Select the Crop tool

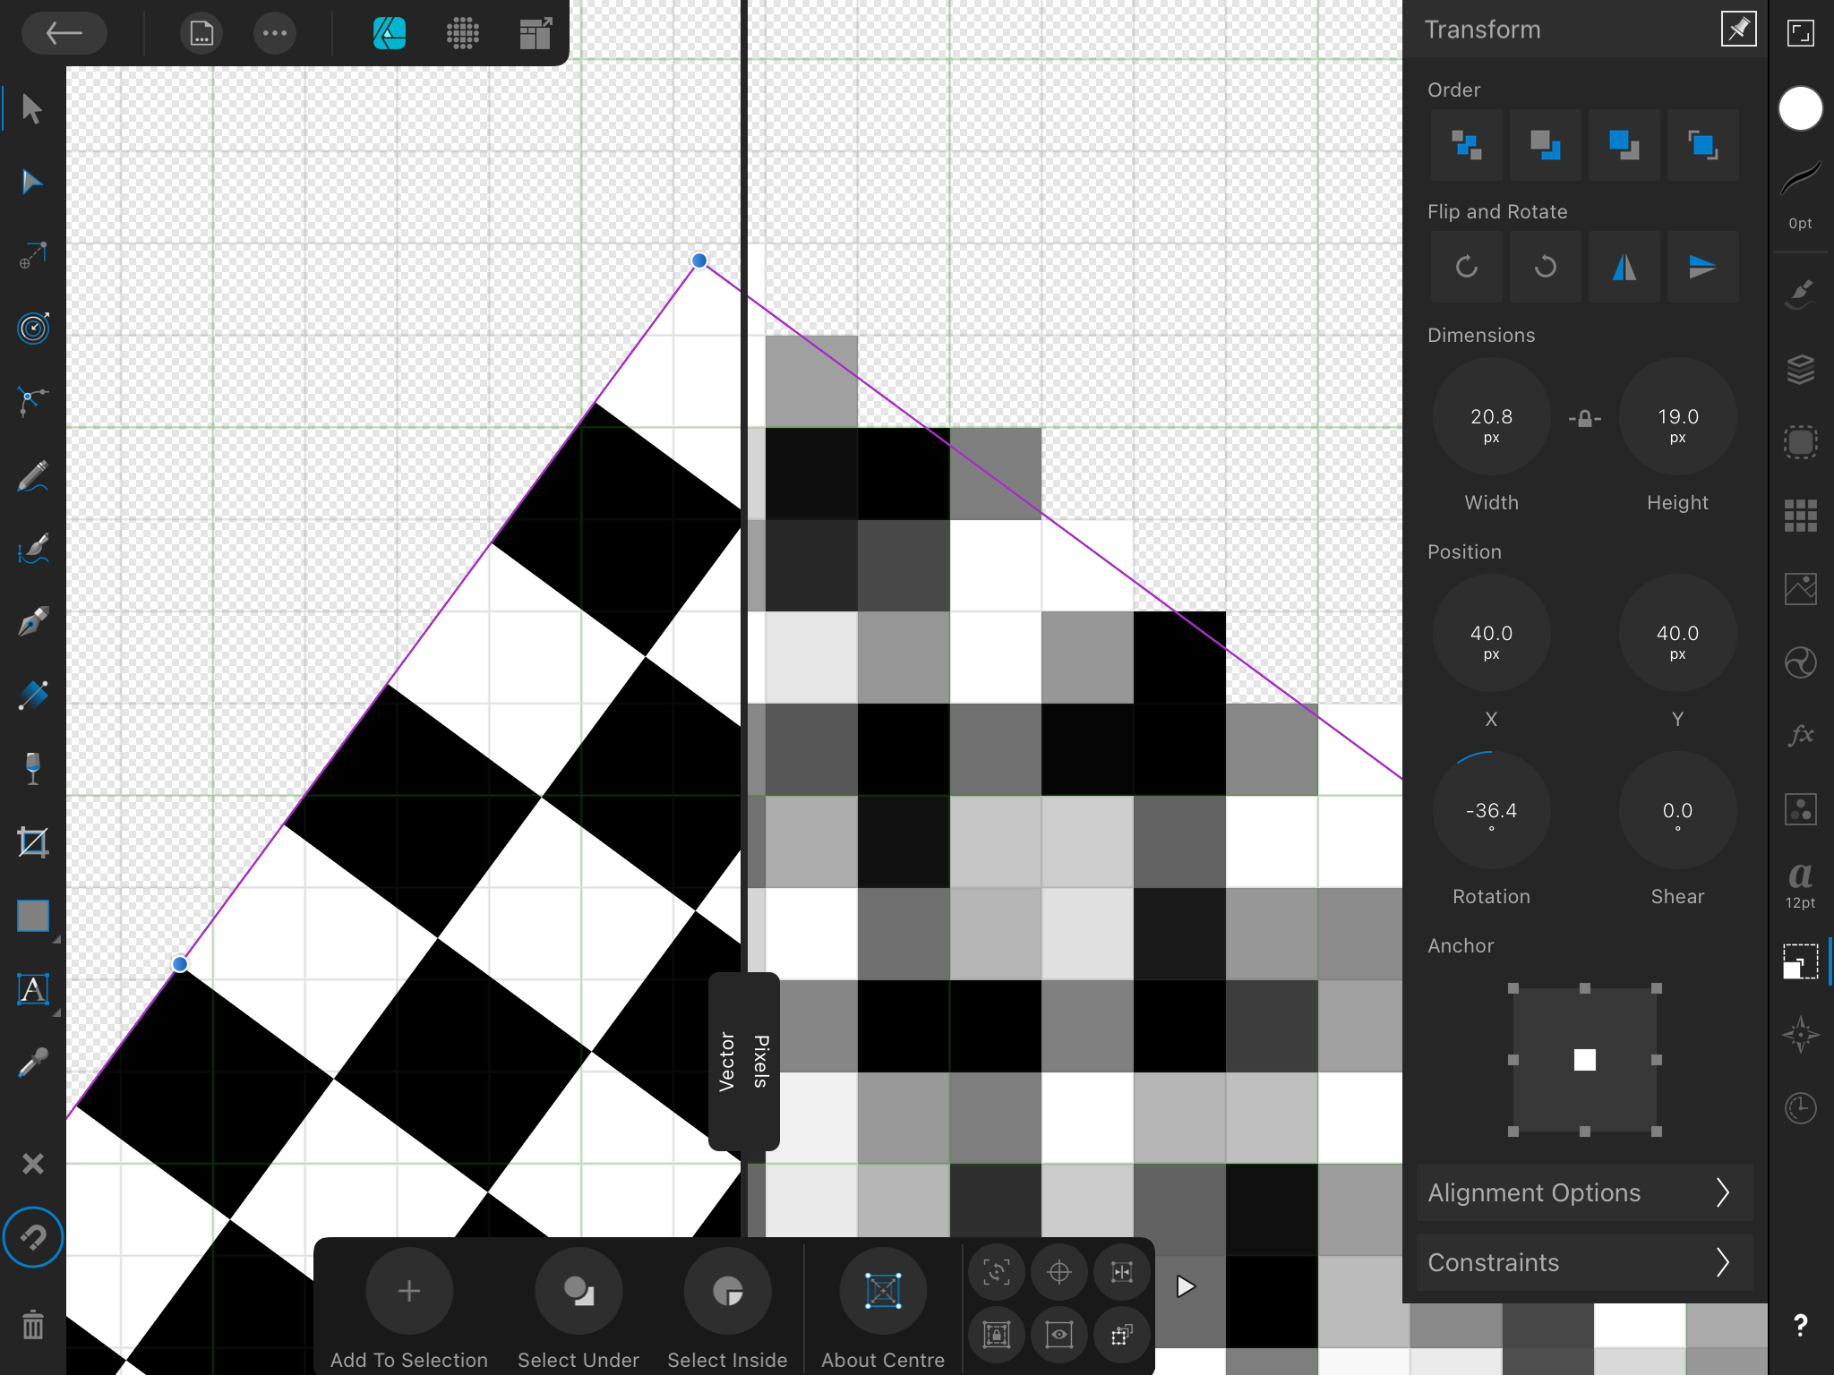(x=32, y=842)
